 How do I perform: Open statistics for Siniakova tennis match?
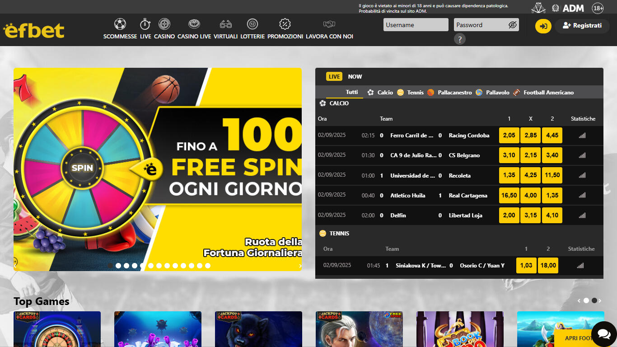(x=580, y=266)
